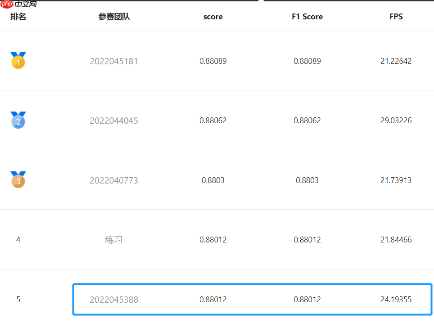Select team 2022040773 in rank 3 row

point(113,180)
